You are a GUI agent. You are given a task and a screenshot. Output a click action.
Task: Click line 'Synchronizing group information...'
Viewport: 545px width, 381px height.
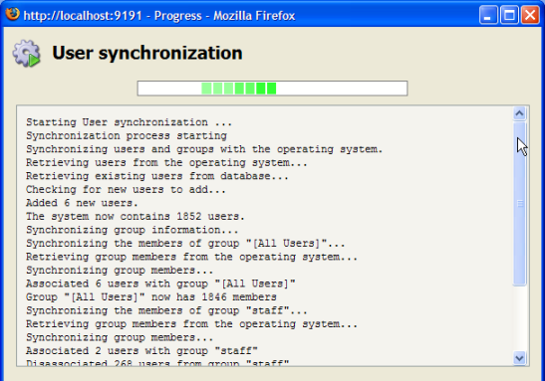[133, 230]
